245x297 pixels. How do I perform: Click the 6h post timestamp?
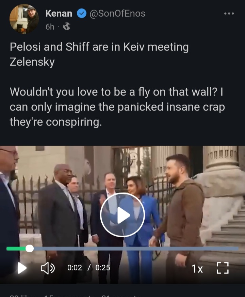[50, 27]
